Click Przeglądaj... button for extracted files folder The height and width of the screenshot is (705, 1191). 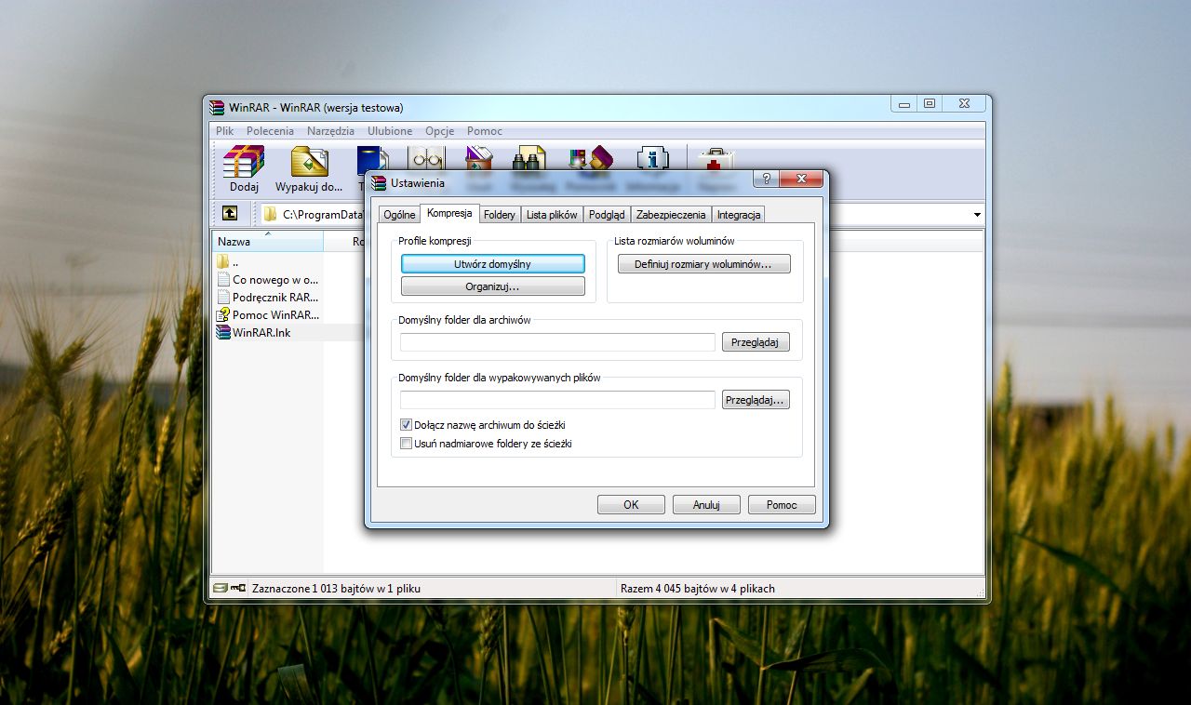click(x=756, y=400)
